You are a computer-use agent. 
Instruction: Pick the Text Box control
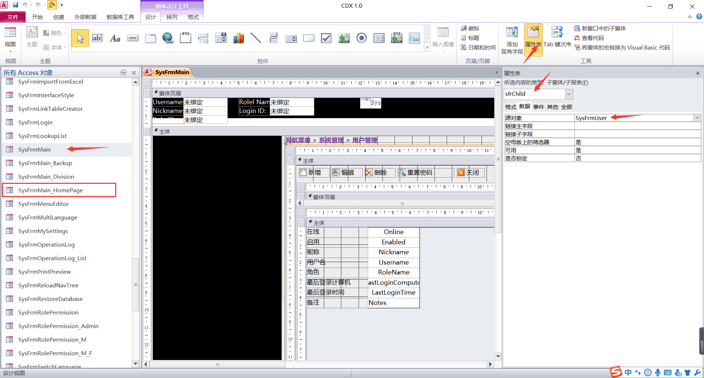[97, 38]
